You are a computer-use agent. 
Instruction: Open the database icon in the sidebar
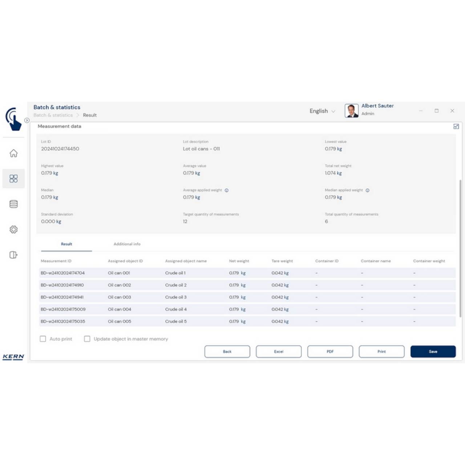point(13,204)
